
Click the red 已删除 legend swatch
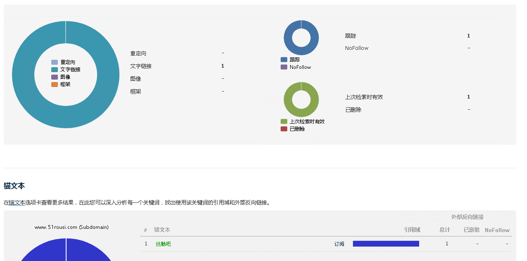284,129
